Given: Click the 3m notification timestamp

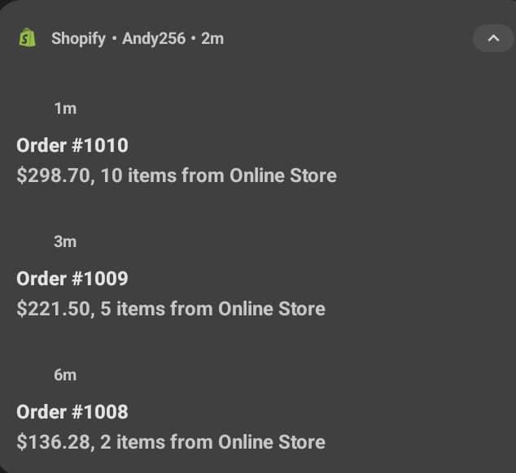Looking at the screenshot, I should [65, 241].
